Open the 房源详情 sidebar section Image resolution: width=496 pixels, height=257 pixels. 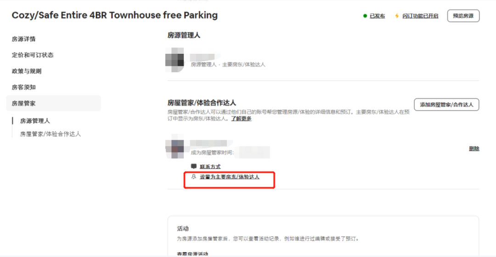coord(24,39)
